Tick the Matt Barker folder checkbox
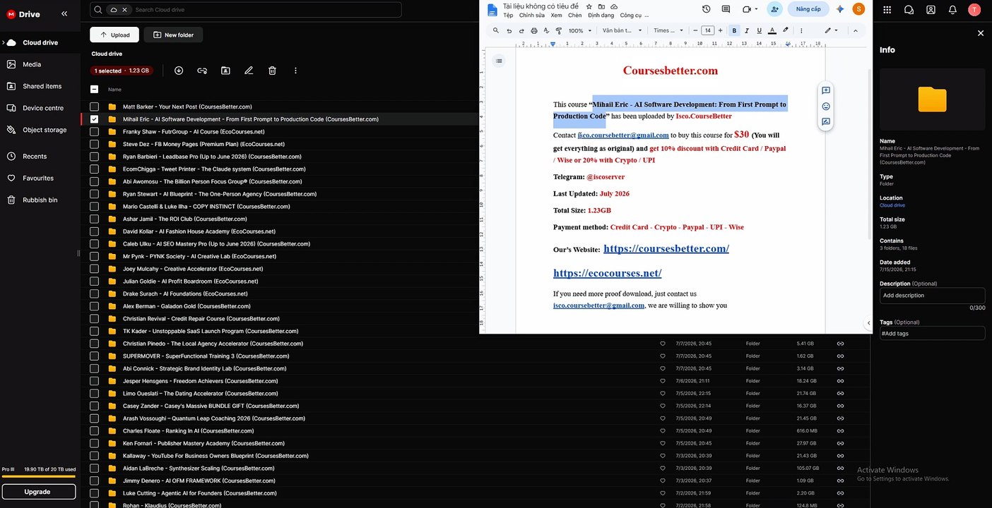The width and height of the screenshot is (992, 508). tap(94, 107)
